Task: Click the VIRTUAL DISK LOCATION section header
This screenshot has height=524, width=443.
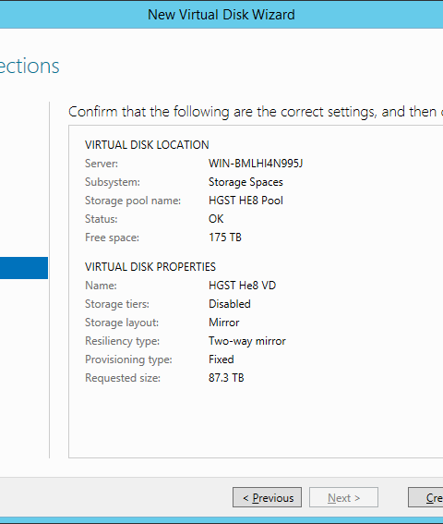Action: coord(147,145)
